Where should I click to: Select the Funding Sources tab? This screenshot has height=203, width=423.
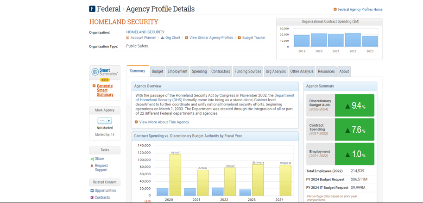coord(248,71)
